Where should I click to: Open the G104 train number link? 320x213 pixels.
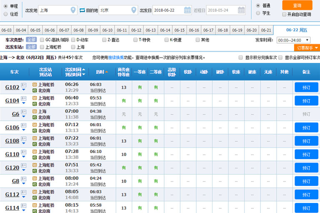point(12,101)
